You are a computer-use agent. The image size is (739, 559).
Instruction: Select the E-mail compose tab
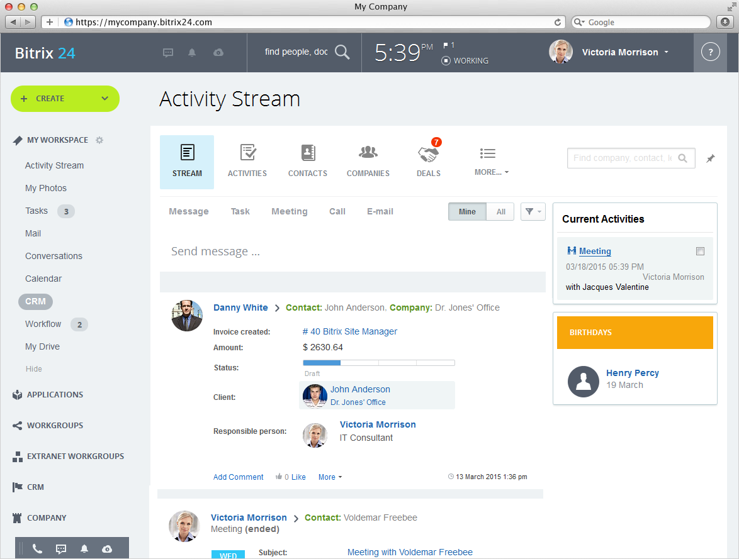380,211
